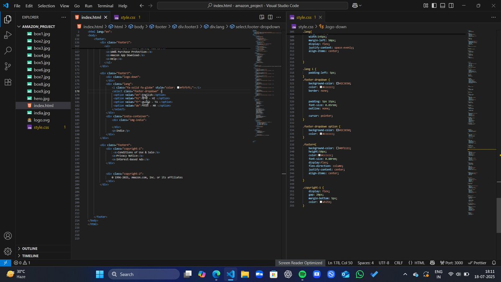Click errors and warnings count in status bar
Screen dimensions: 501x282
[22, 263]
